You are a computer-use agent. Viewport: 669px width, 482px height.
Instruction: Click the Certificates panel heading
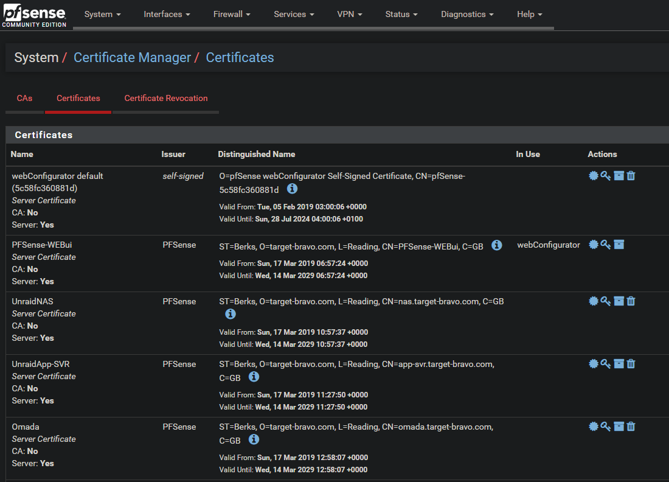coord(44,135)
